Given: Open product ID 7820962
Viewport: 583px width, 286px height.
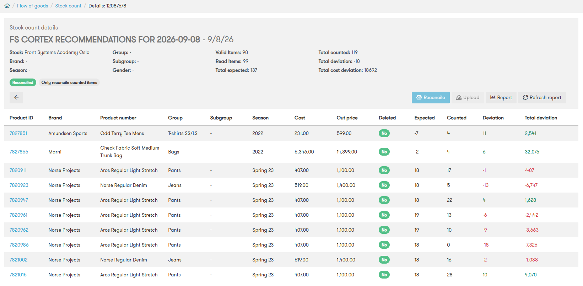Looking at the screenshot, I should point(19,230).
